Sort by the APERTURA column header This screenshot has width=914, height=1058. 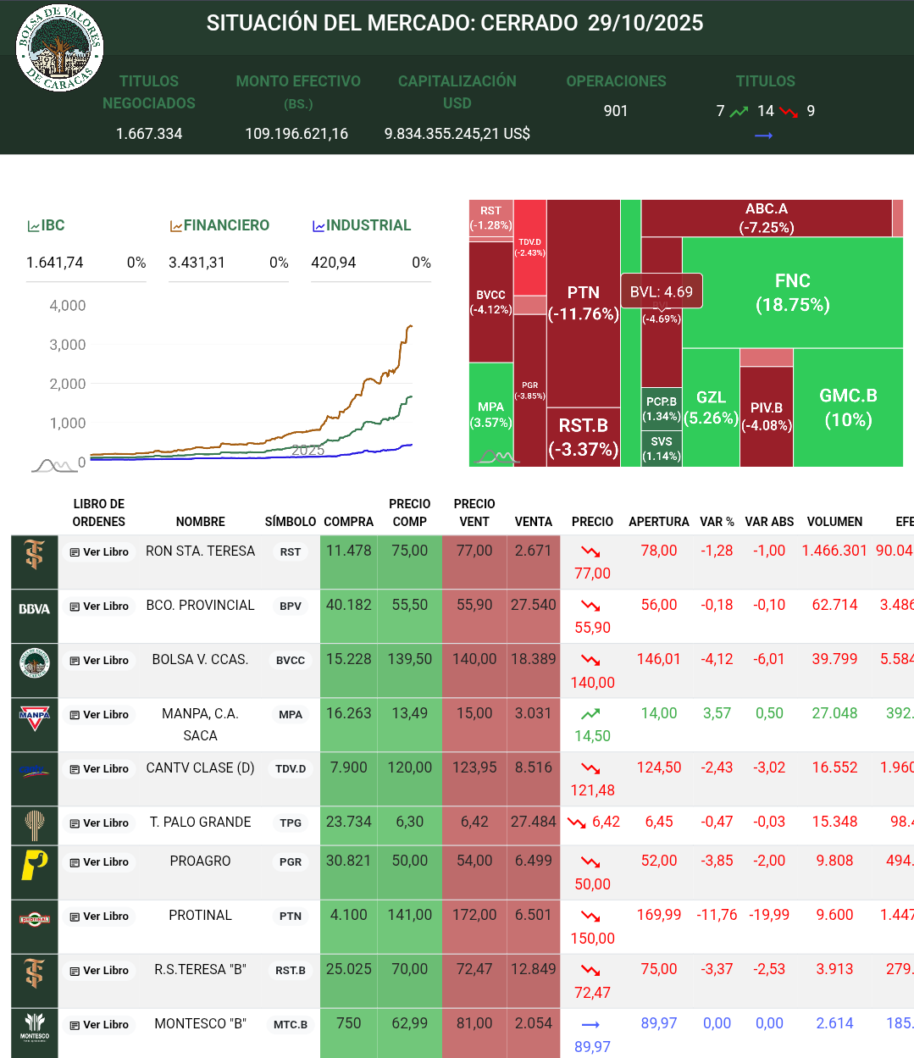pos(659,522)
